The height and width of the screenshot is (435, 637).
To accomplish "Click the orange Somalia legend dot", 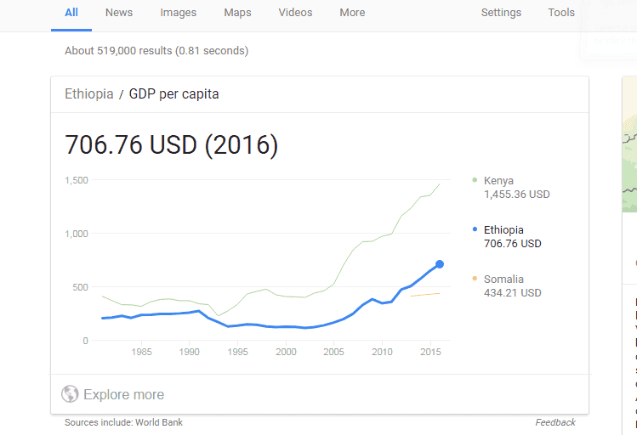I will point(475,279).
